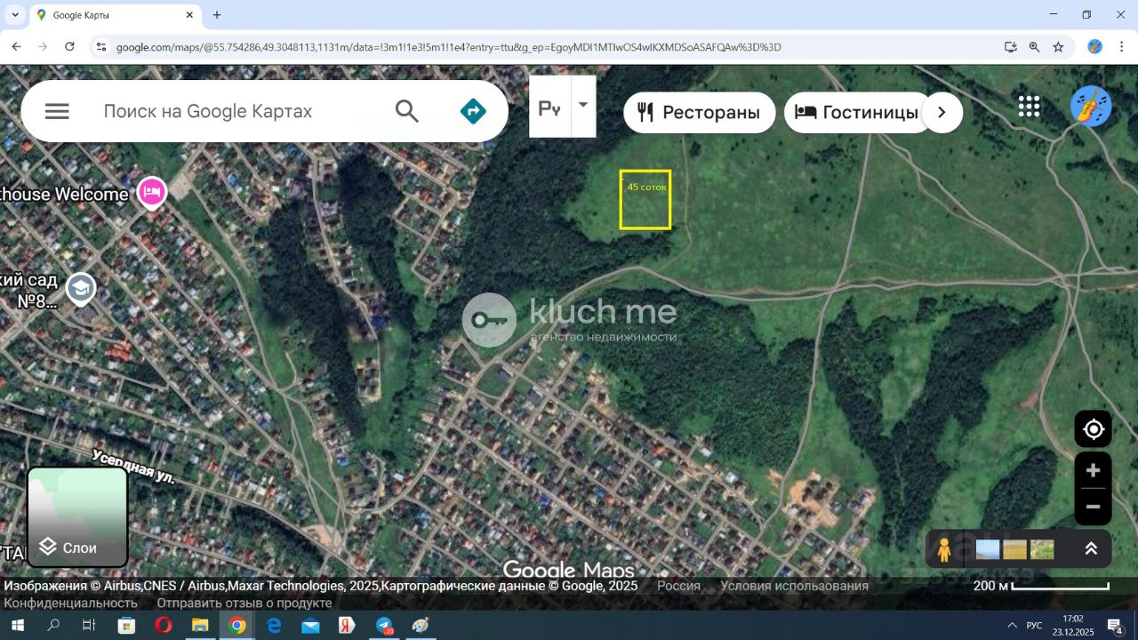Screen dimensions: 1138x640
Task: Switch map type via the 'Слои' tile
Action: (77, 516)
